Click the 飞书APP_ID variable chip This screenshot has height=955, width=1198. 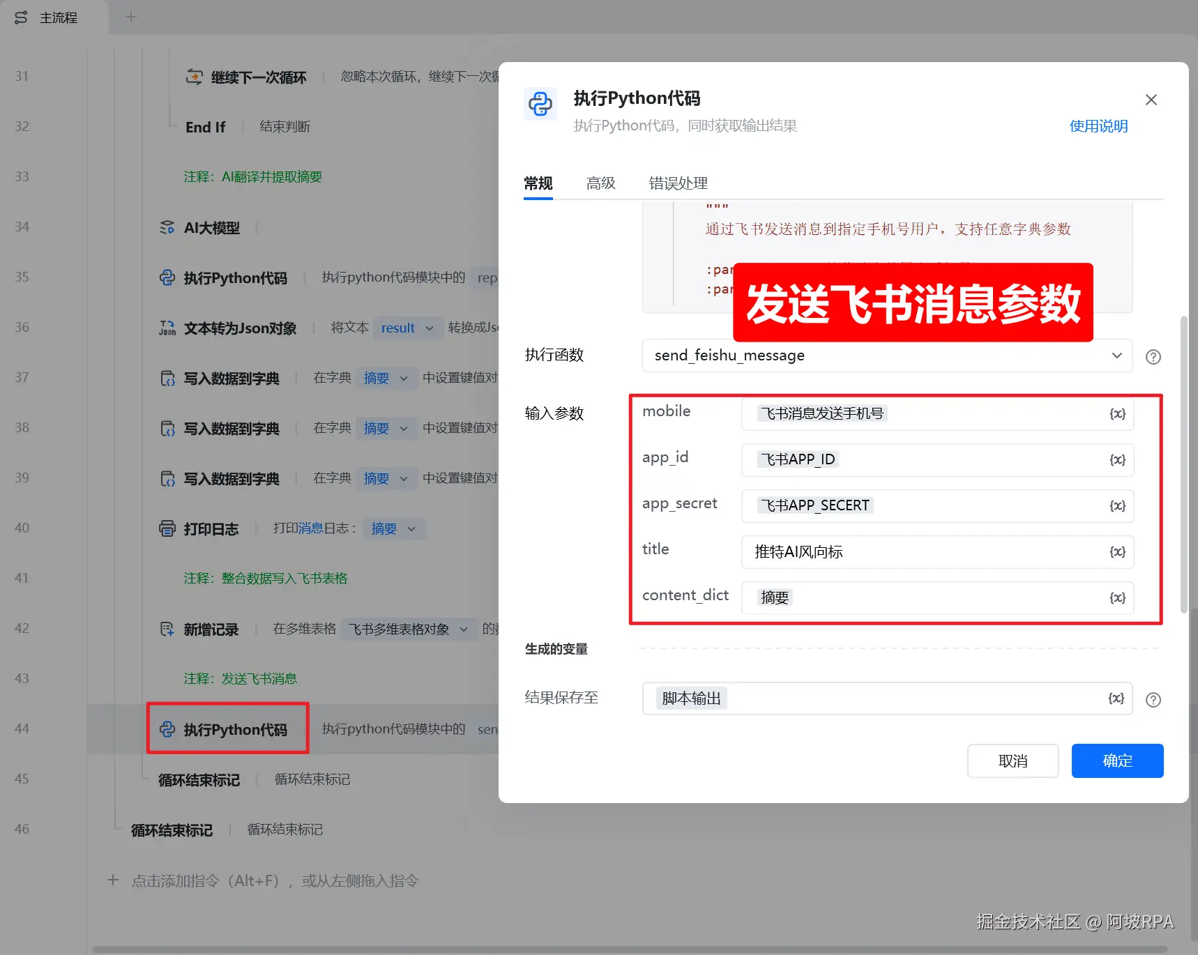(x=798, y=460)
